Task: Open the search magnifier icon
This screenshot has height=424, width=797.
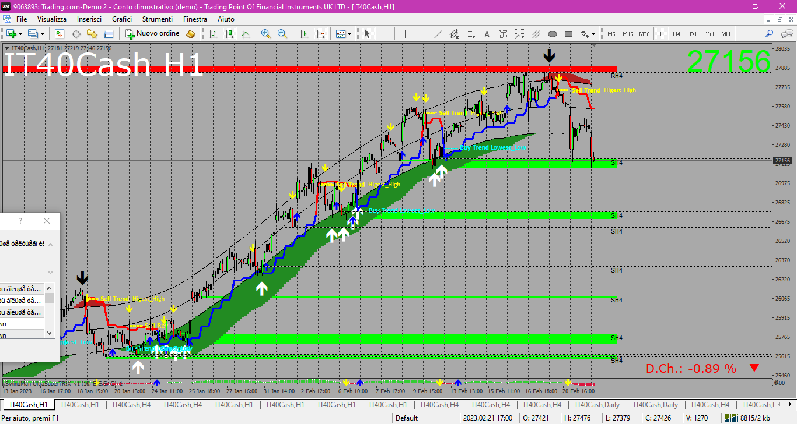Action: [770, 34]
